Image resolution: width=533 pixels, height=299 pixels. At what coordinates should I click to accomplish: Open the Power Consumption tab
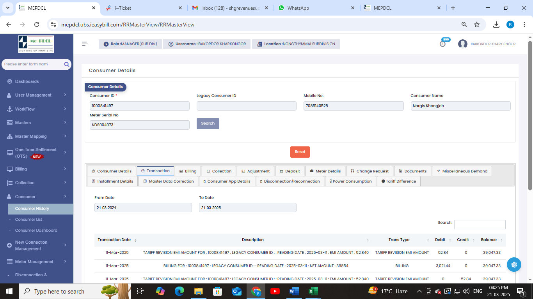(350, 181)
